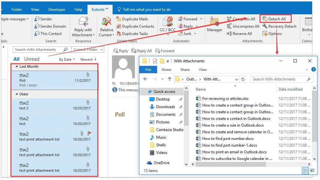Open Downloads in Quick access

tap(165, 107)
